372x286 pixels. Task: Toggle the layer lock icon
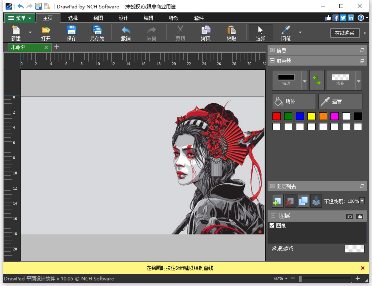pos(360,216)
